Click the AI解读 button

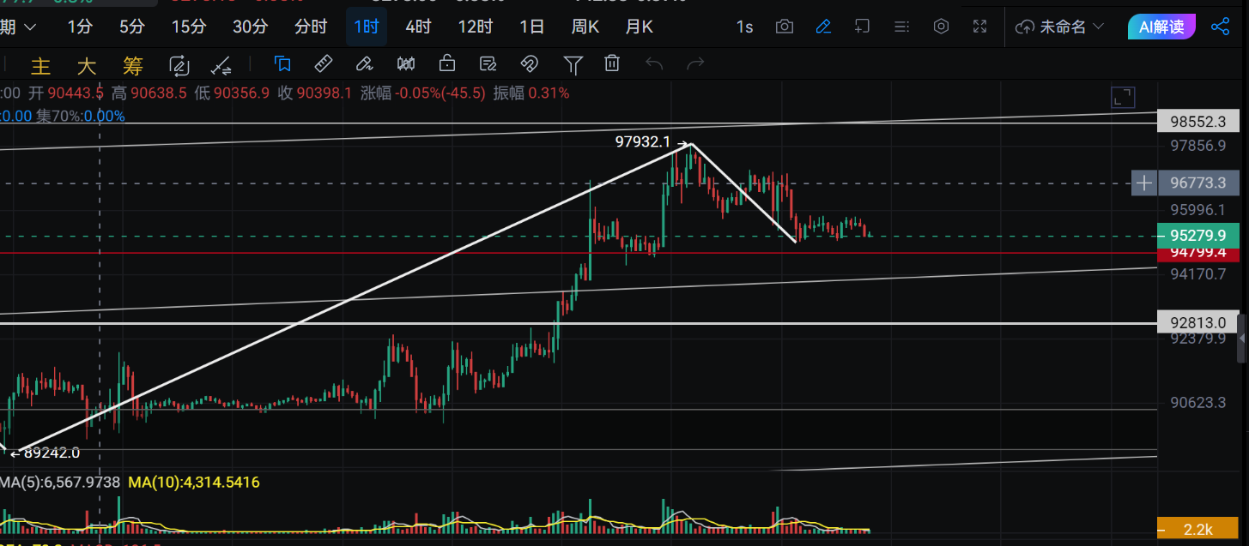(x=1161, y=27)
